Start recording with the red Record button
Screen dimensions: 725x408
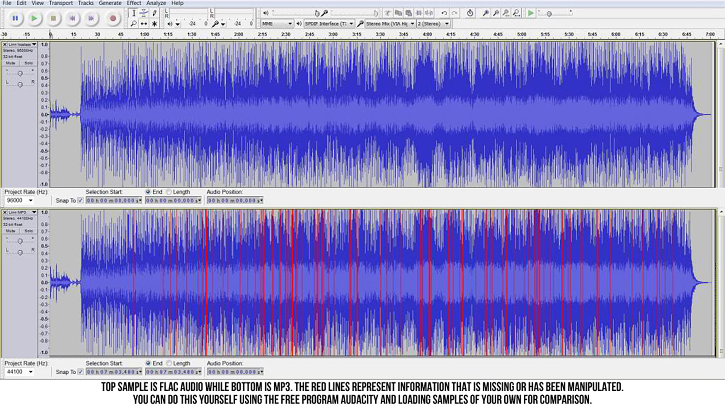coord(112,19)
